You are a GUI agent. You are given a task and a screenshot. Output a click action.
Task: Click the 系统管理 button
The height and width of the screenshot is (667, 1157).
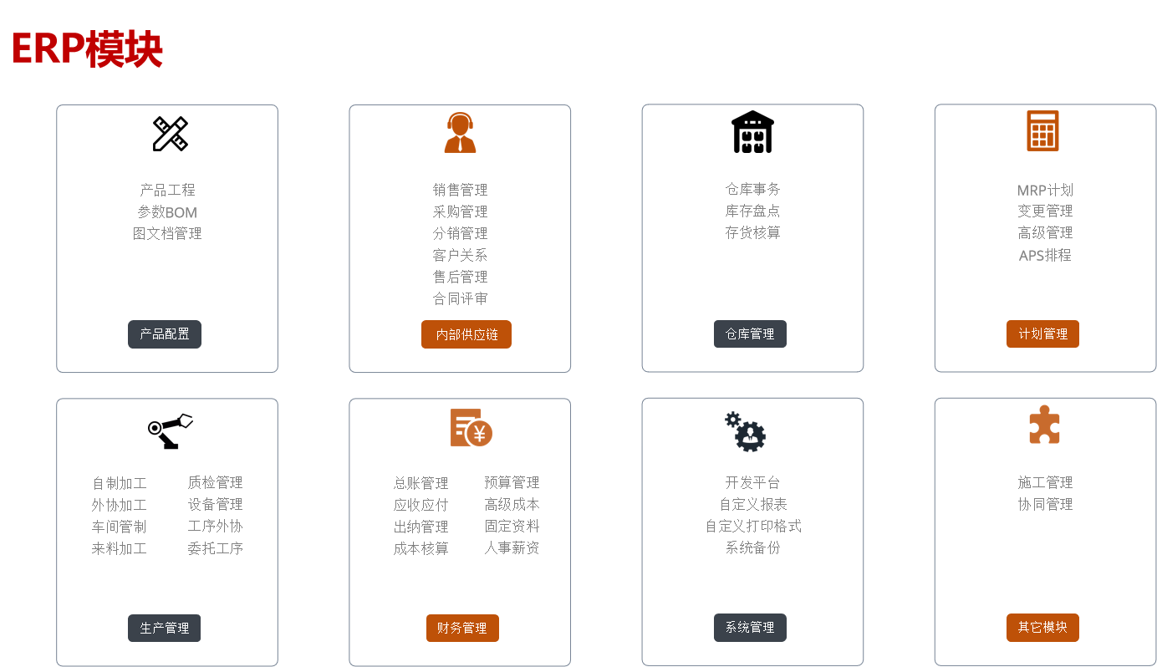[x=750, y=628]
